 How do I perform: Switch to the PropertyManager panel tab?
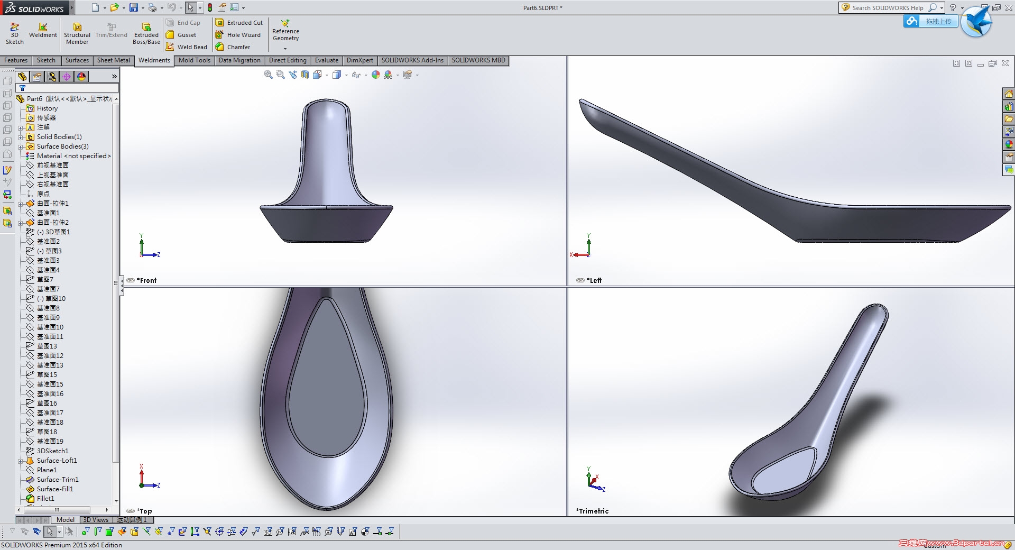pos(37,77)
